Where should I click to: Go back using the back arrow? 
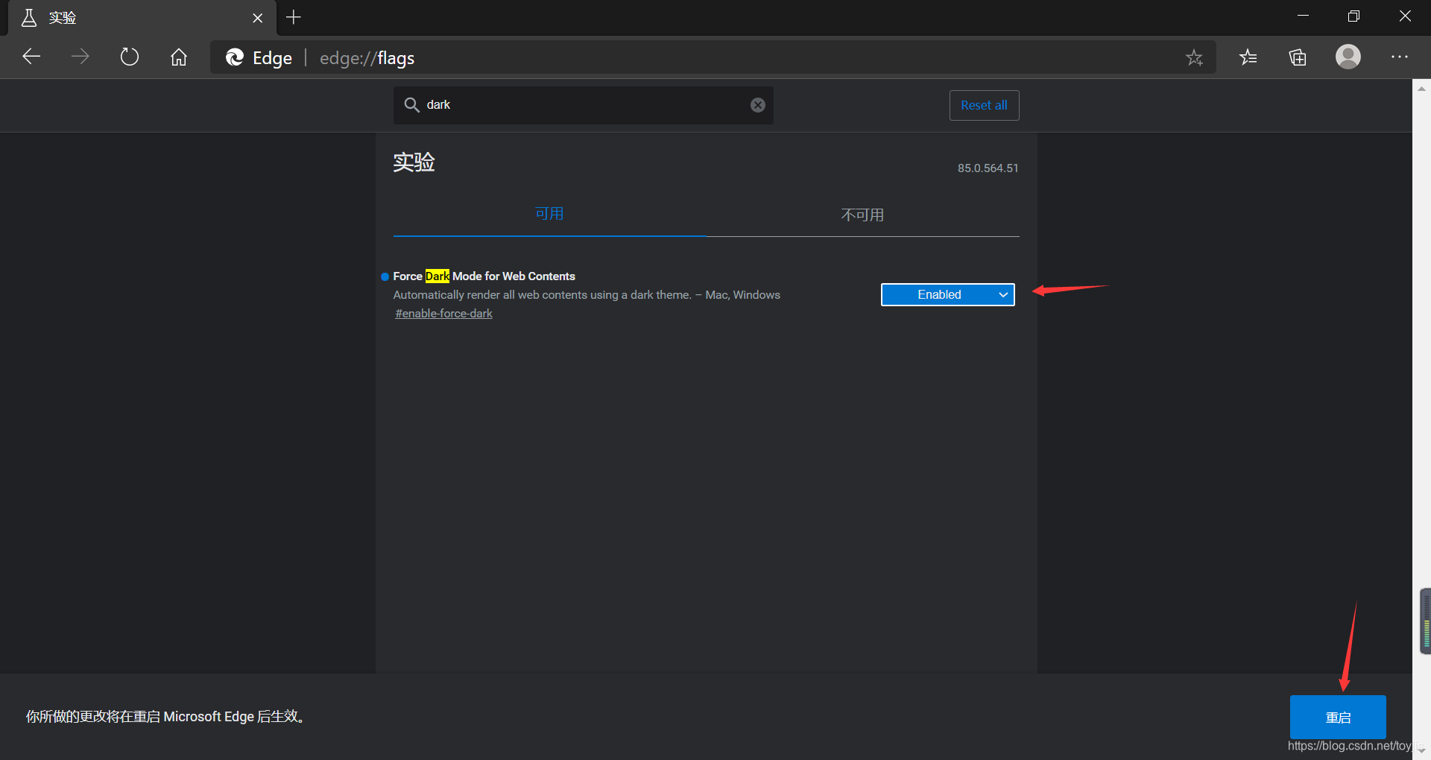click(x=31, y=57)
